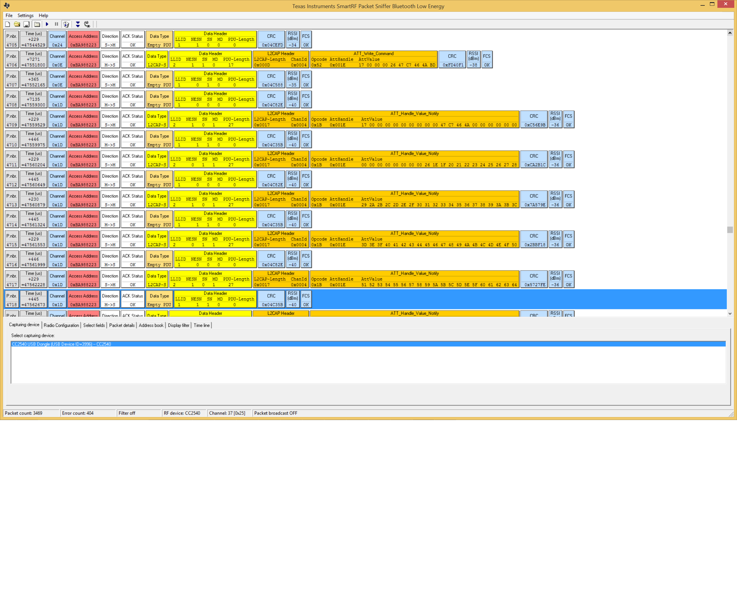Image resolution: width=737 pixels, height=603 pixels.
Task: Select CC2540 USB Dongle capturing device
Action: (x=368, y=344)
